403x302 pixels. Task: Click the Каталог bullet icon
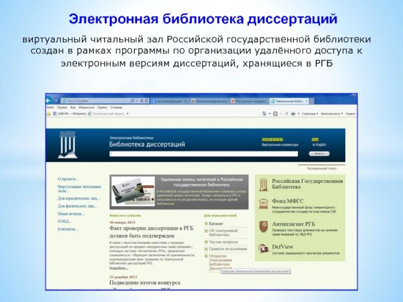(206, 223)
